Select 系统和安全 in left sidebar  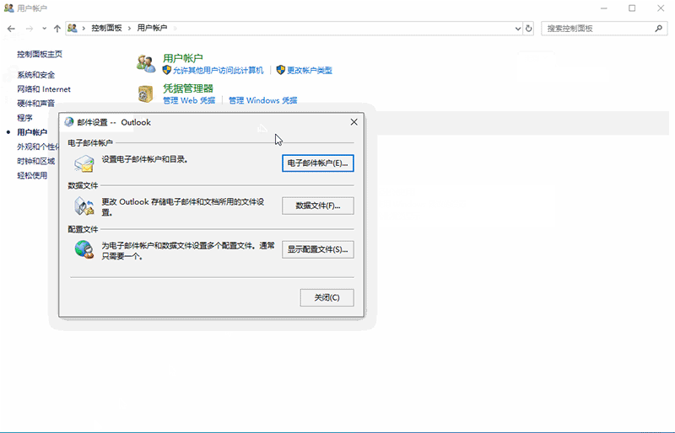pos(36,75)
